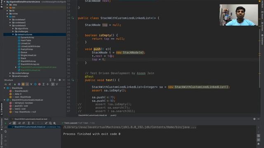Hide the Run panel with minus icon
Screen dimensions: 264x148
[259, 119]
